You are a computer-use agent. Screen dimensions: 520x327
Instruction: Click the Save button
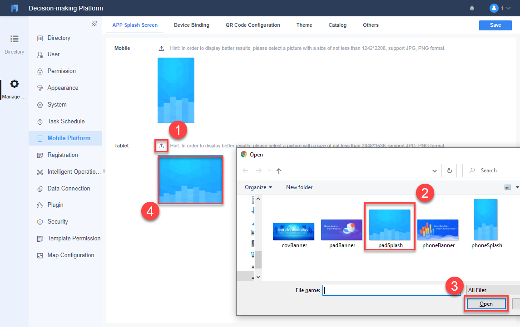point(495,25)
